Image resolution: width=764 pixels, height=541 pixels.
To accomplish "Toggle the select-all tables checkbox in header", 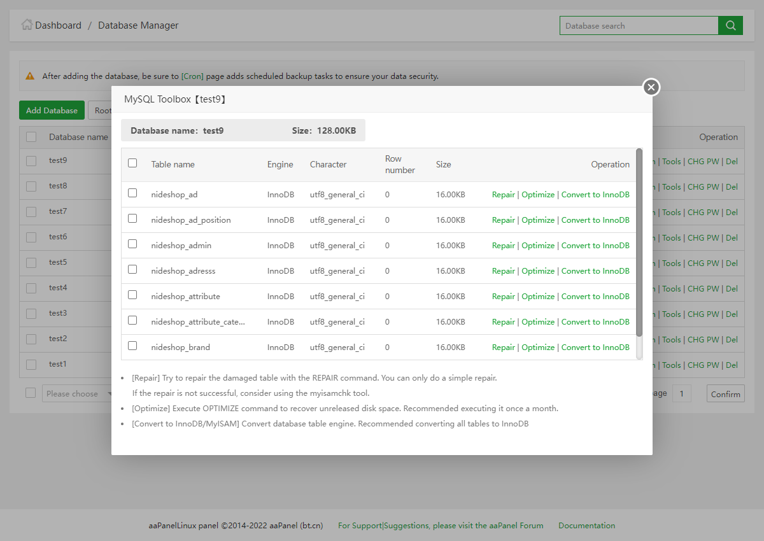I will pos(132,163).
